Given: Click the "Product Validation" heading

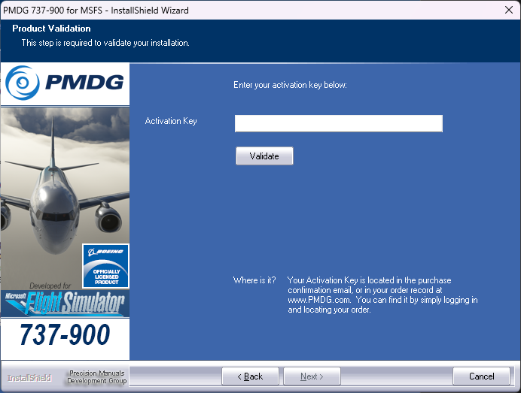Looking at the screenshot, I should coord(51,29).
